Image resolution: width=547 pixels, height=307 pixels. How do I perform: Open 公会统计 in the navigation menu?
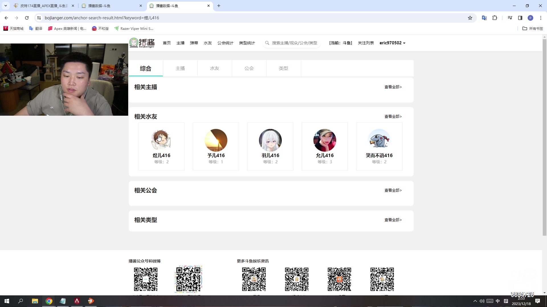pos(225,43)
